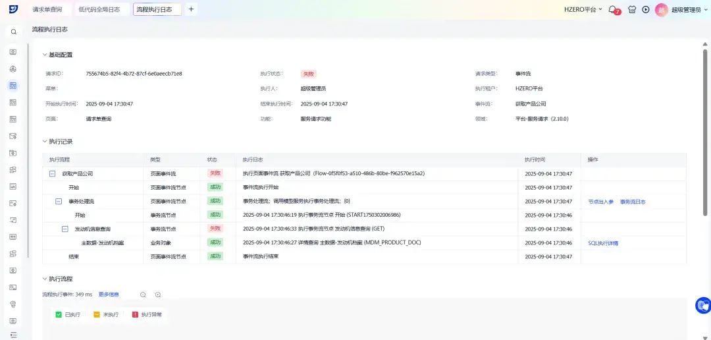
Task: Open the HZERO平台 tenant dropdown
Action: click(583, 9)
